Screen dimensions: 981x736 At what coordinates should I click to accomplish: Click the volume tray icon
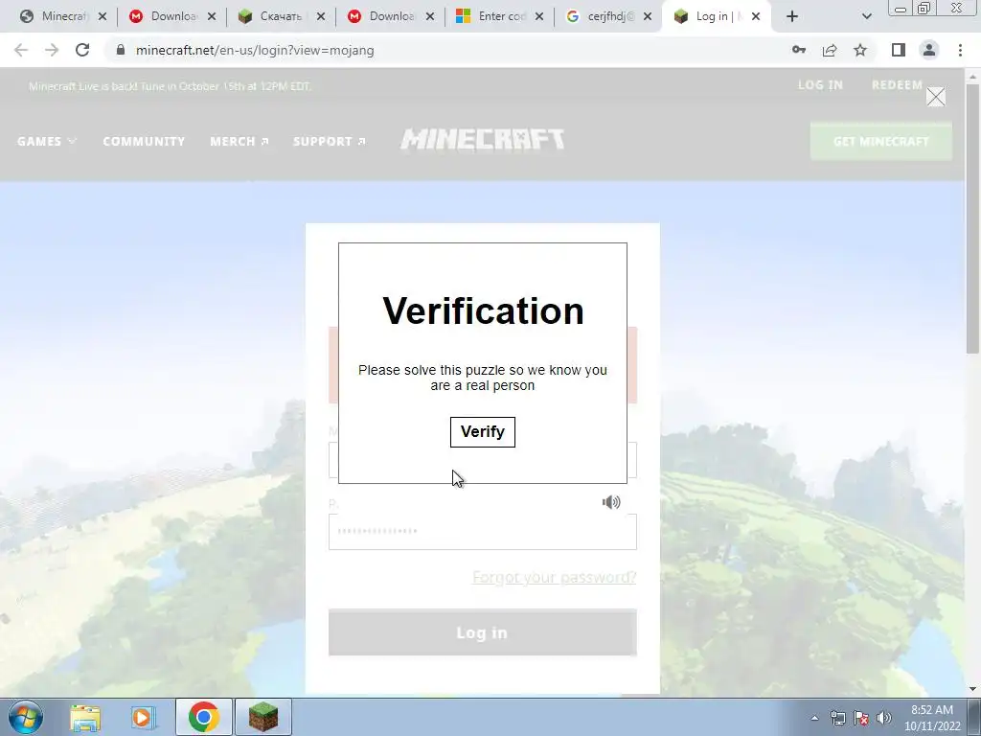[884, 718]
